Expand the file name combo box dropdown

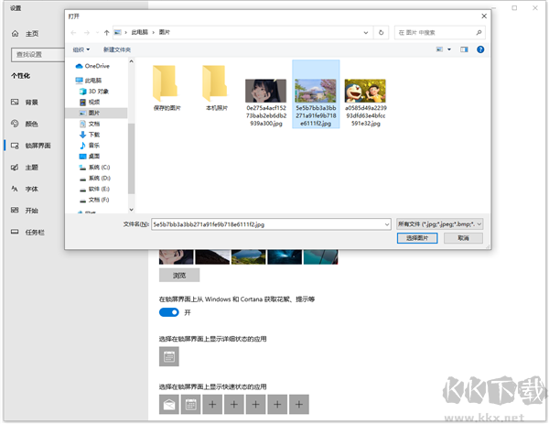pos(387,224)
